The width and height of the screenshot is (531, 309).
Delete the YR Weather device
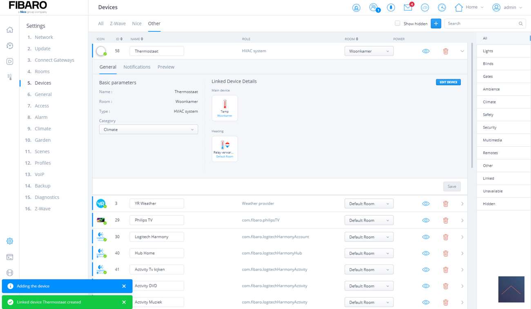coord(446,204)
